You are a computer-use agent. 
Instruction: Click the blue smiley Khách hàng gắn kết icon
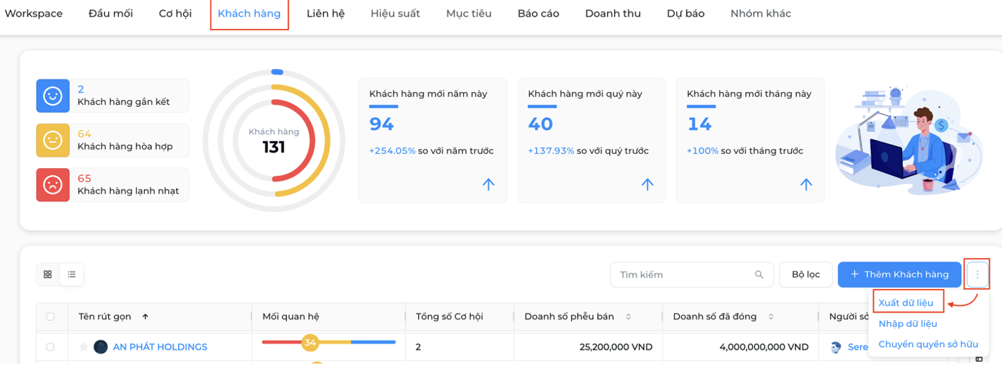[53, 96]
